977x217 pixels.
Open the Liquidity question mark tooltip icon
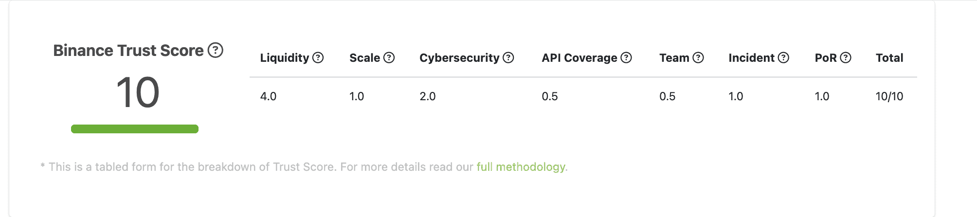pyautogui.click(x=318, y=58)
